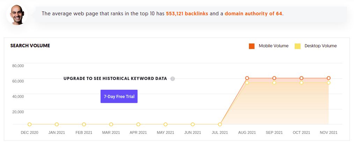Click the help question mark icon
Screen dimensions: 354x145
point(172,79)
